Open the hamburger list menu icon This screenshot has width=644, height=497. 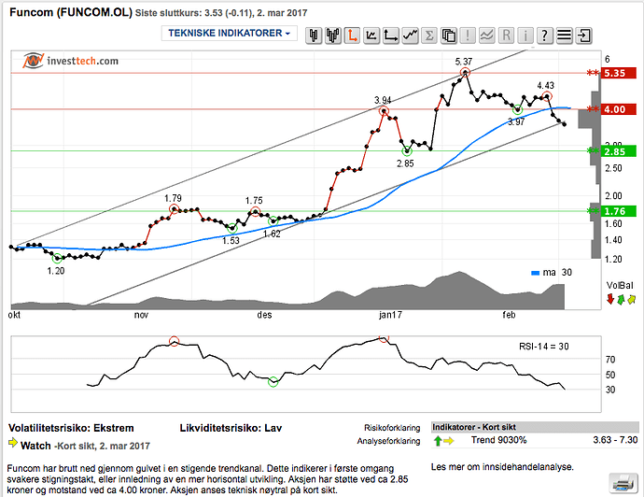pos(564,35)
